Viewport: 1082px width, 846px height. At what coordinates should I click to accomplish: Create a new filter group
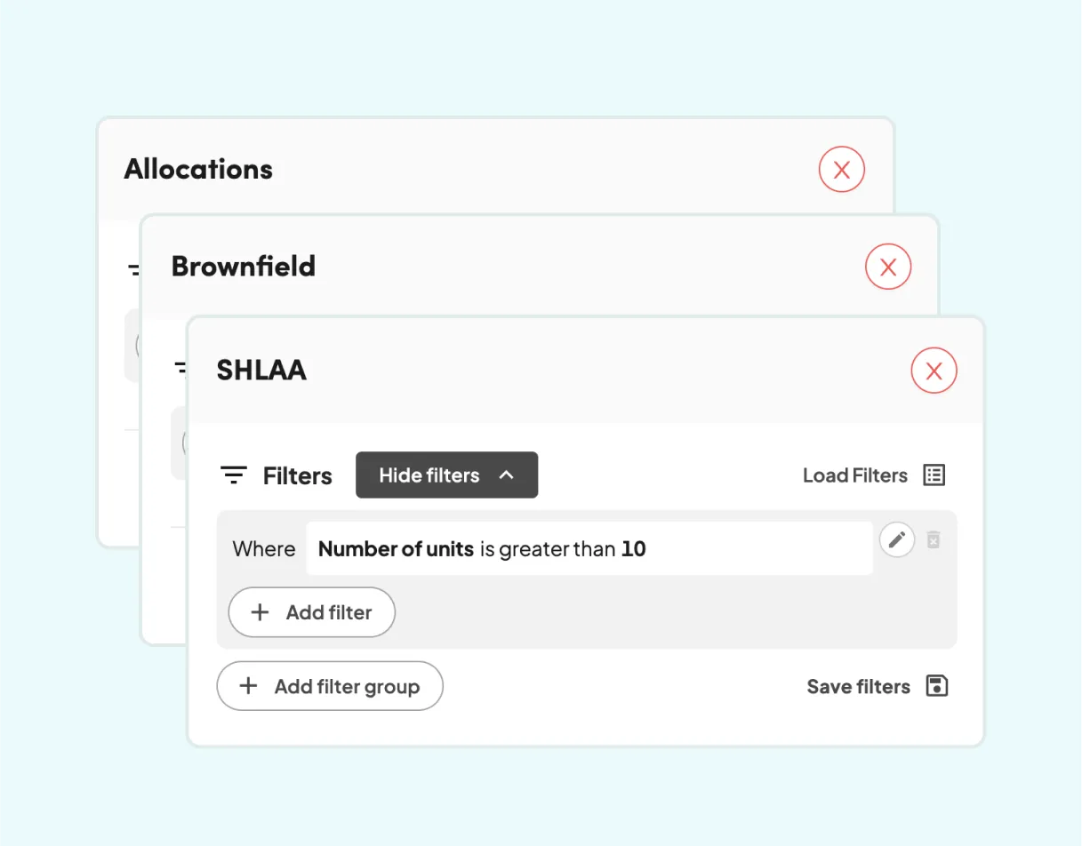pyautogui.click(x=330, y=685)
